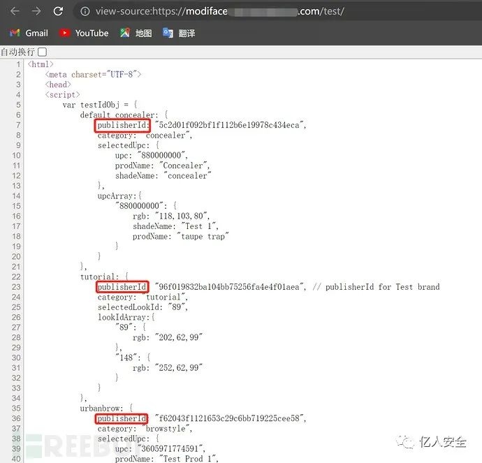Open the YouTube bookmark
The height and width of the screenshot is (463, 482).
[x=84, y=34]
